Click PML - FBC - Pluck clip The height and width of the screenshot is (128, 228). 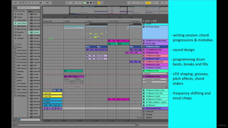tap(74, 76)
